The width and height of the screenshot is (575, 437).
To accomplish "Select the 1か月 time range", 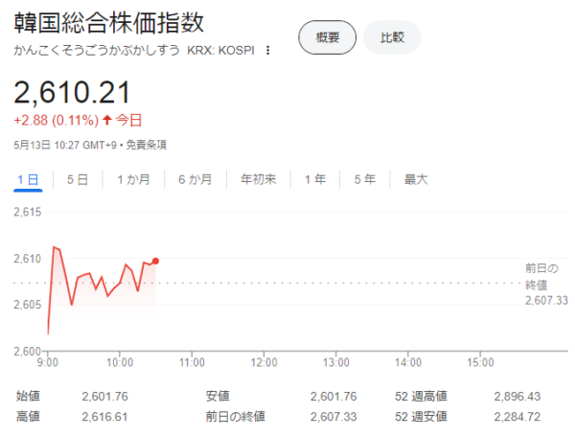I will click(132, 179).
